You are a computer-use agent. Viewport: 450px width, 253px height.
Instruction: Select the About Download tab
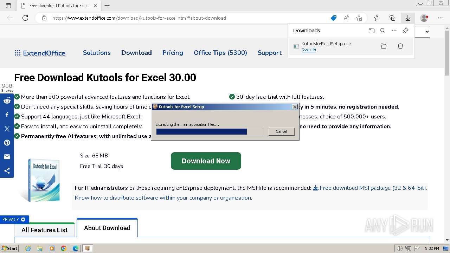pos(107,228)
